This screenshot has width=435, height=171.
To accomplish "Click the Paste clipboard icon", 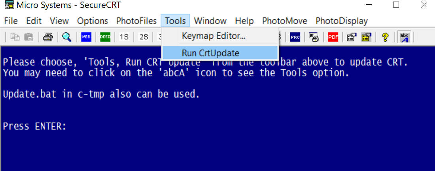I will pos(28,37).
